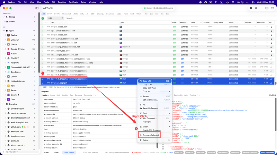Image resolution: width=277 pixels, height=155 pixels.
Task: Click the Clear button in status bar
Action: point(46,153)
